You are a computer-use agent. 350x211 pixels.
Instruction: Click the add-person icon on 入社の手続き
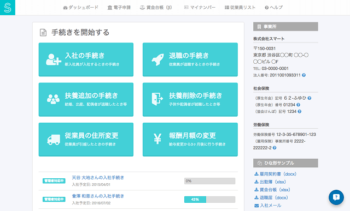[54, 59]
